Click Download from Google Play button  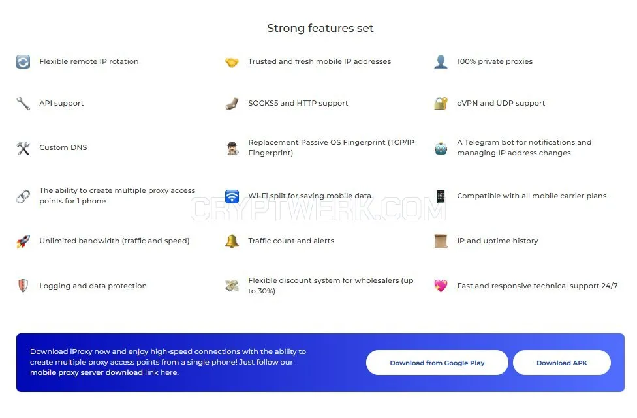point(437,363)
